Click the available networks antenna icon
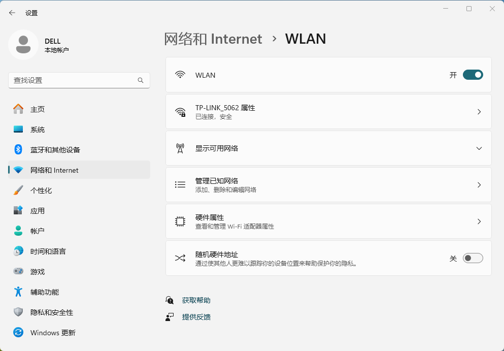Viewport: 504px width, 351px height. point(180,148)
